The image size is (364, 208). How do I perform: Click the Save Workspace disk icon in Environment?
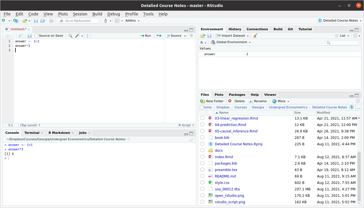coord(209,36)
